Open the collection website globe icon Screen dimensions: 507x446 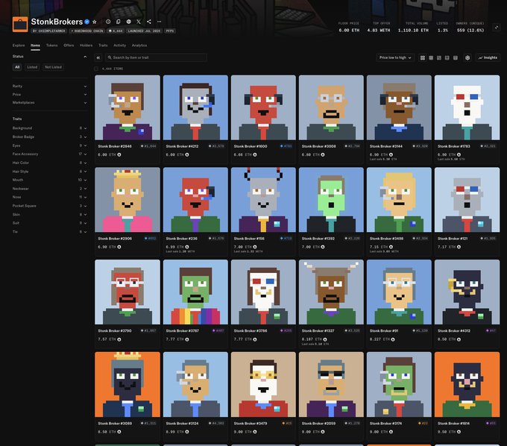129,22
